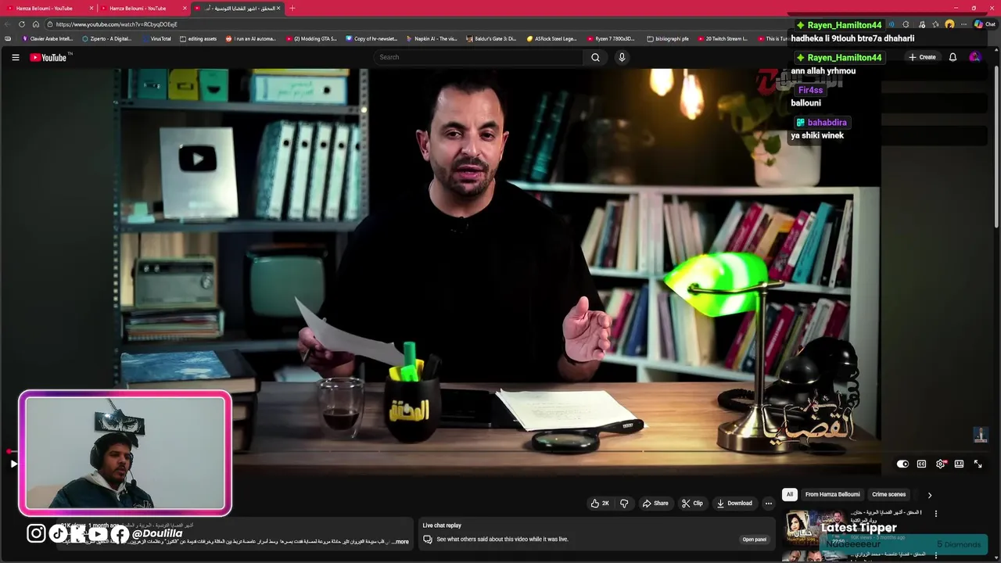Close the second Hamza Belloumi tab

pos(185,8)
